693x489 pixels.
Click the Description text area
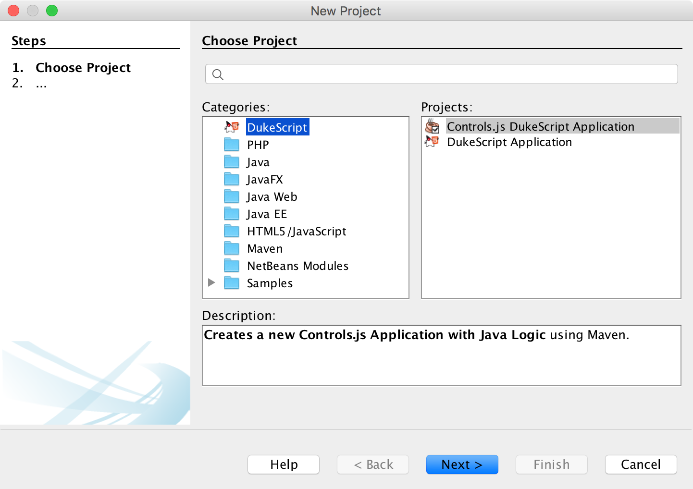[441, 360]
